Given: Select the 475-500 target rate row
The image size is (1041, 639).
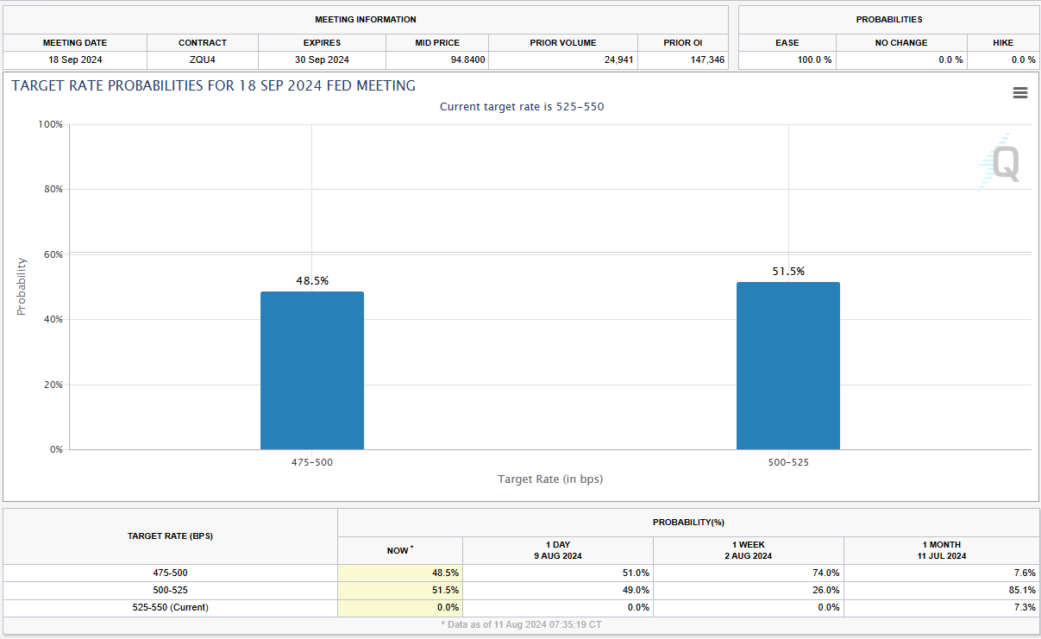Looking at the screenshot, I should click(170, 573).
